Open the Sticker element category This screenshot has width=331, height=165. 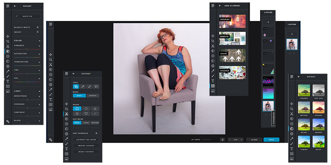[x=232, y=72]
